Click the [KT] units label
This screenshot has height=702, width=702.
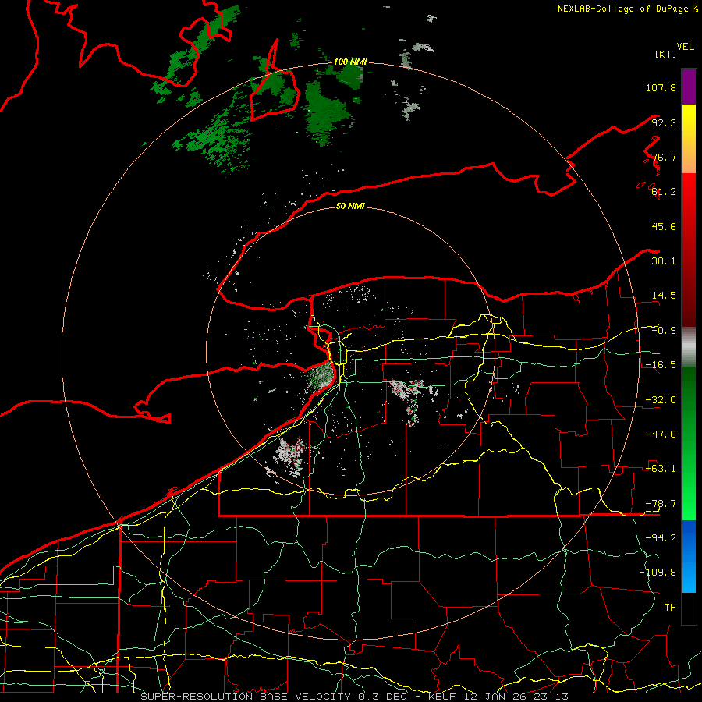[666, 54]
